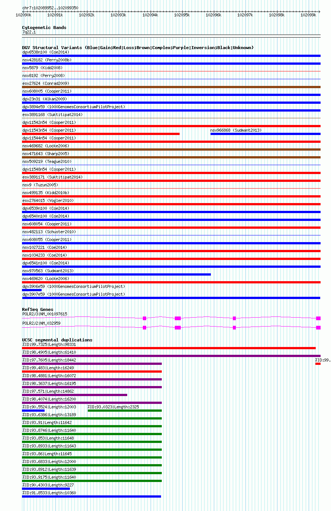
Task: Select the DGV Structural Variants track heading
Action: 138,48
